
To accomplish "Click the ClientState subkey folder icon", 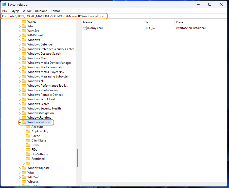I will tap(28, 140).
